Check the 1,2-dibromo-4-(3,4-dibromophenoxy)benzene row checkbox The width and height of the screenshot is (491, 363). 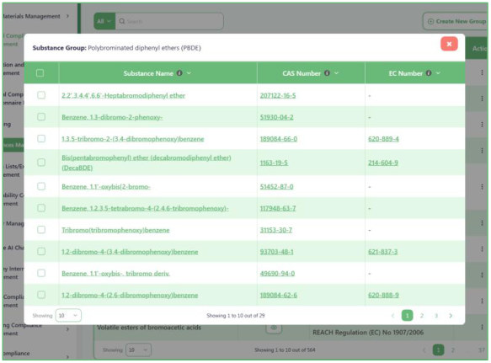(41, 252)
